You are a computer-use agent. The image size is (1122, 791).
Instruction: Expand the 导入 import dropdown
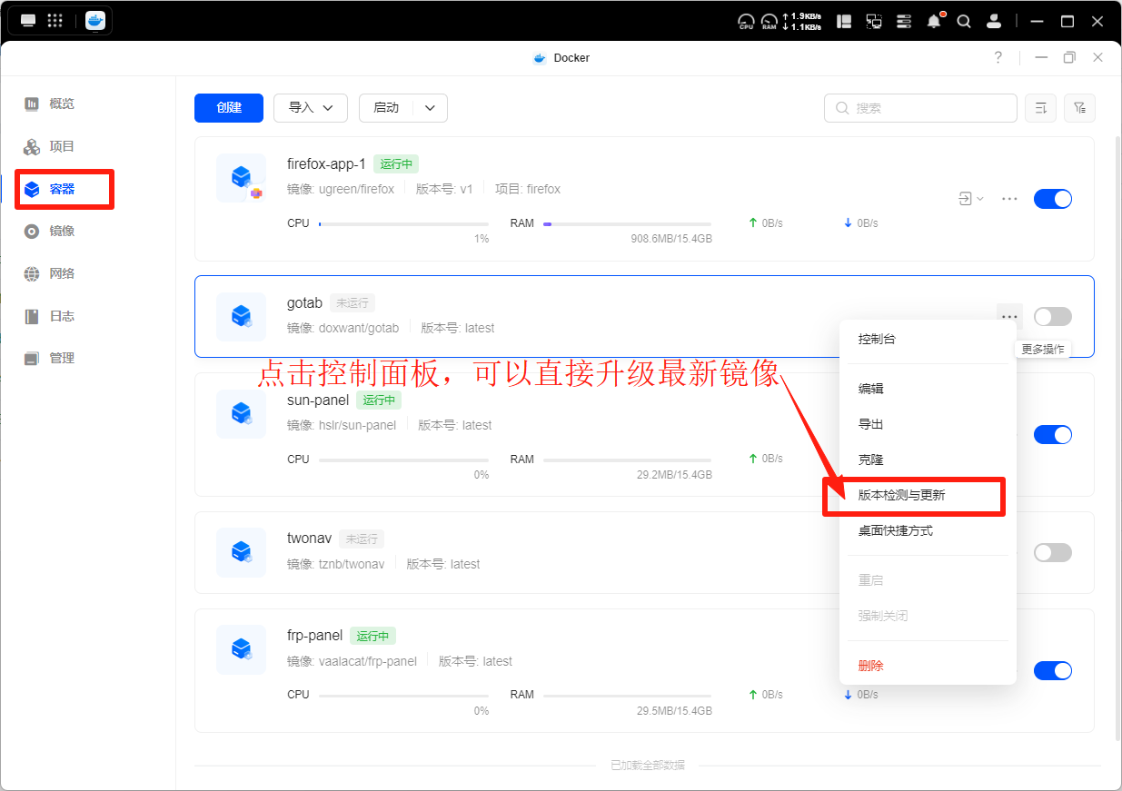pyautogui.click(x=311, y=107)
